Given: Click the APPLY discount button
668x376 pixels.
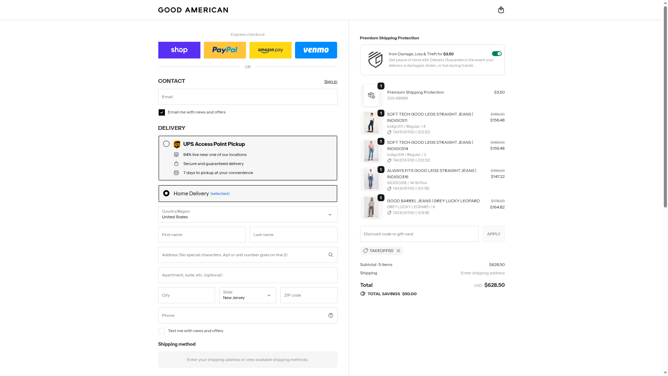Looking at the screenshot, I should pyautogui.click(x=493, y=234).
